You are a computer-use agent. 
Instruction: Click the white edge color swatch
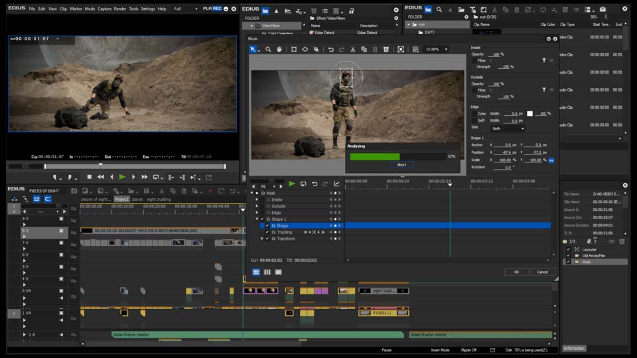[x=530, y=113]
